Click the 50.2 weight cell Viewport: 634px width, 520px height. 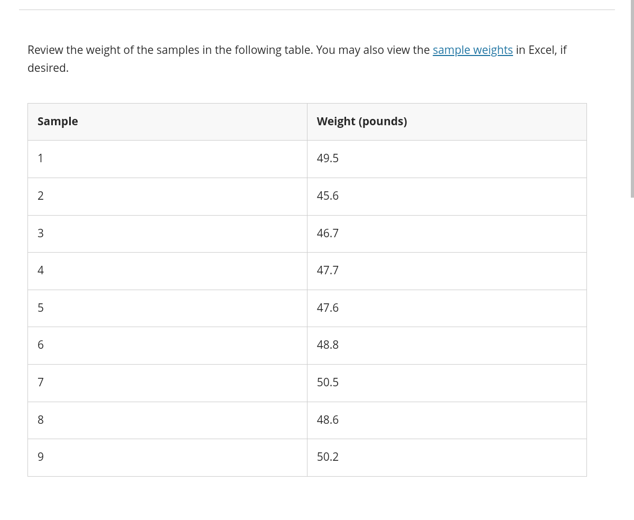click(x=447, y=458)
